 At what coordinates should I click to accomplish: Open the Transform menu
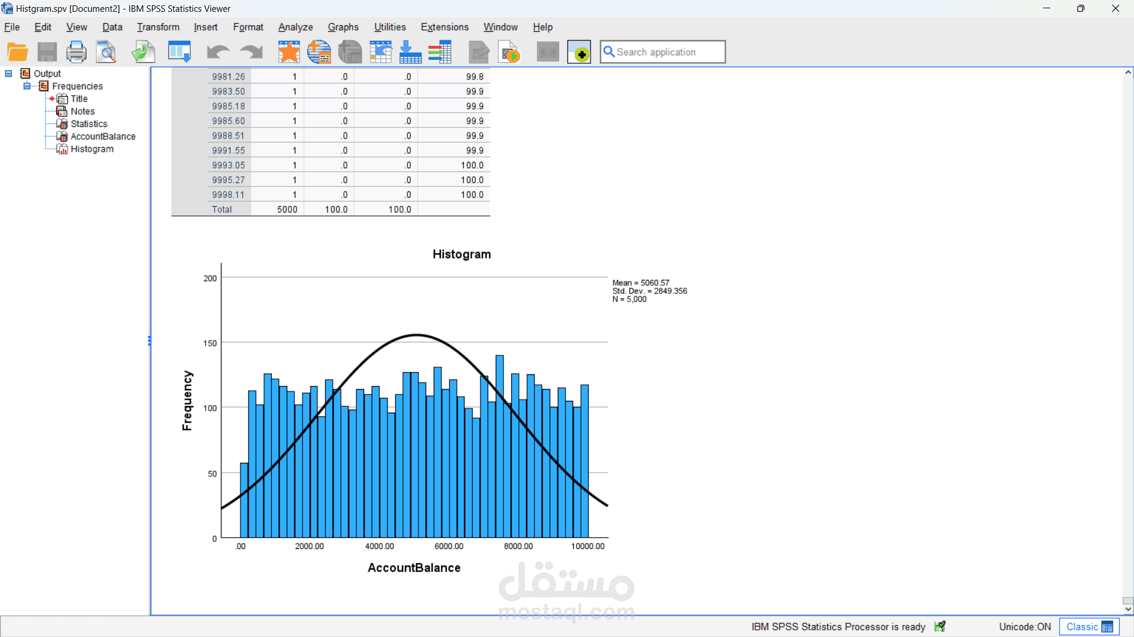[158, 27]
